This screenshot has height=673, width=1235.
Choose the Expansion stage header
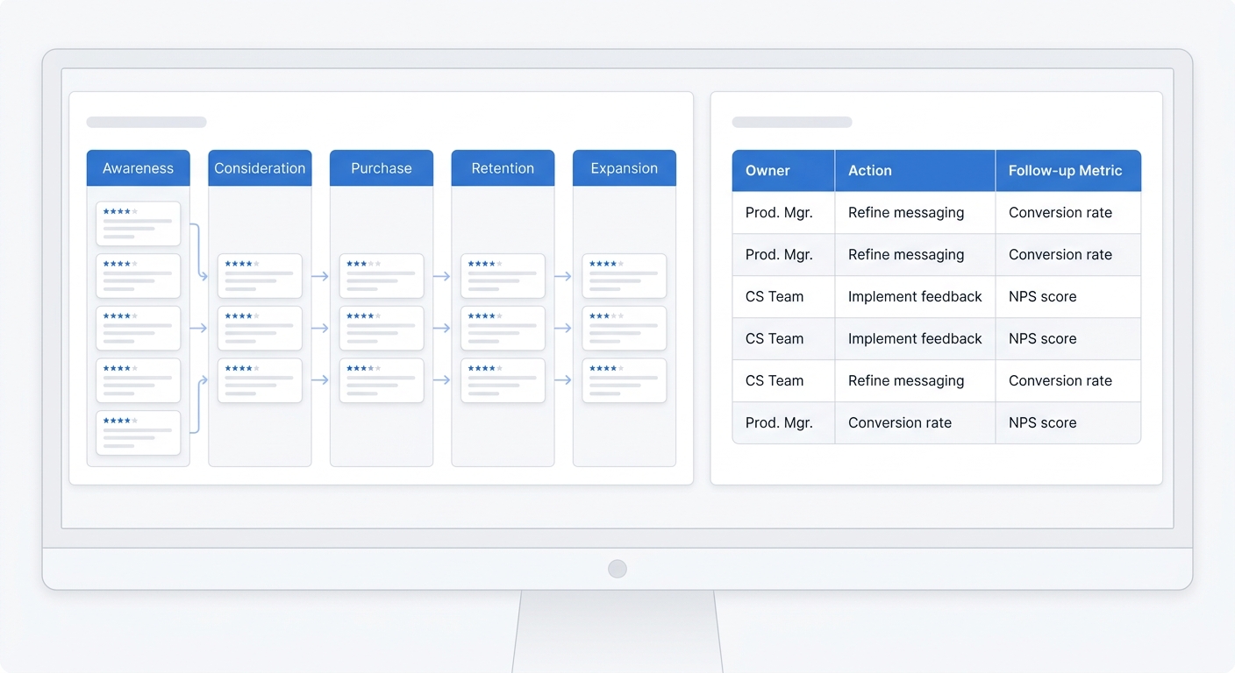(625, 168)
